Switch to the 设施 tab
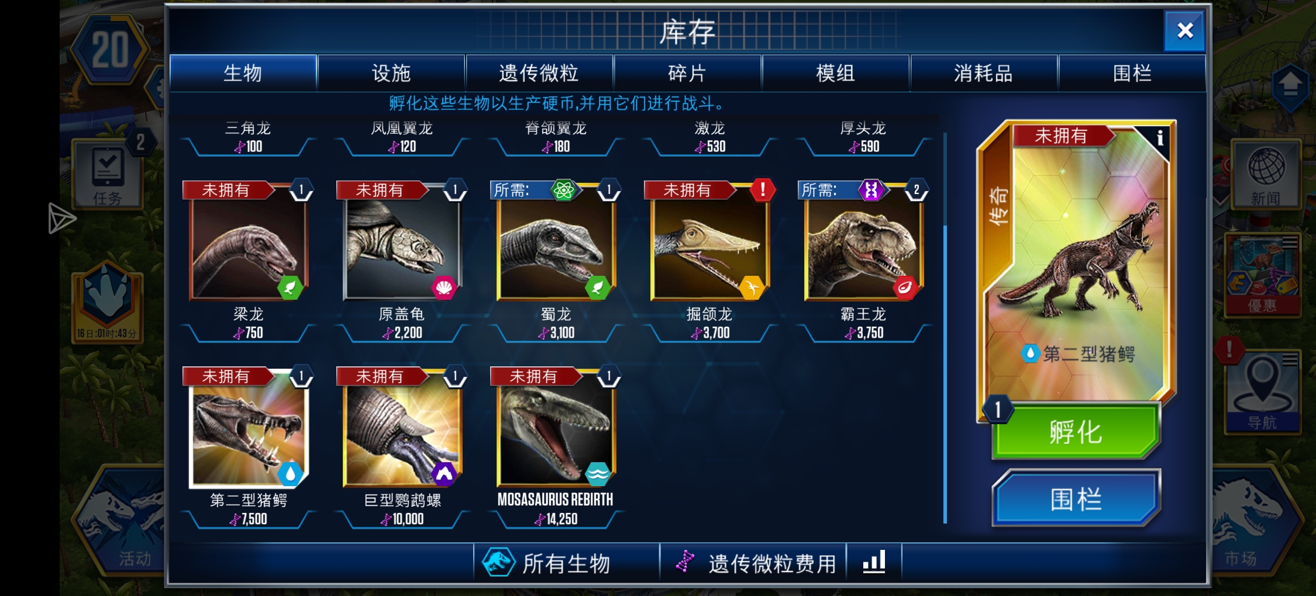The width and height of the screenshot is (1316, 596). (391, 73)
